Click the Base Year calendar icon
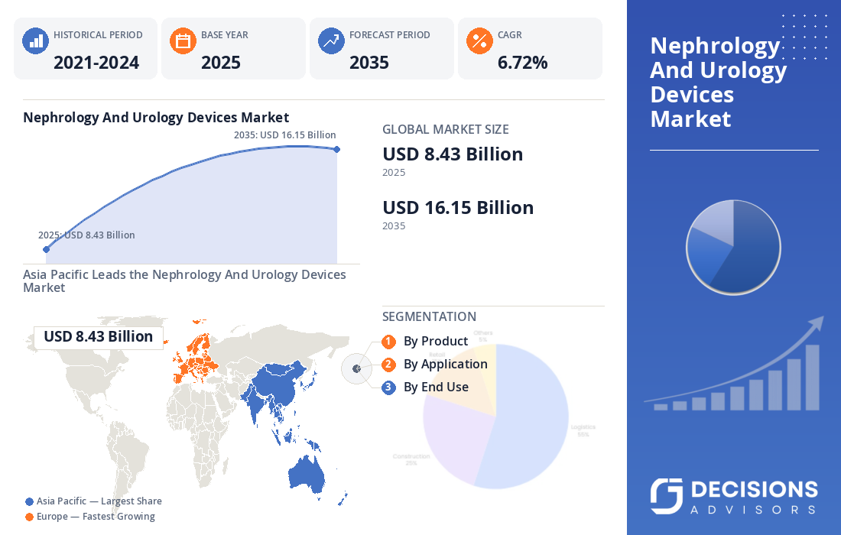 point(183,41)
